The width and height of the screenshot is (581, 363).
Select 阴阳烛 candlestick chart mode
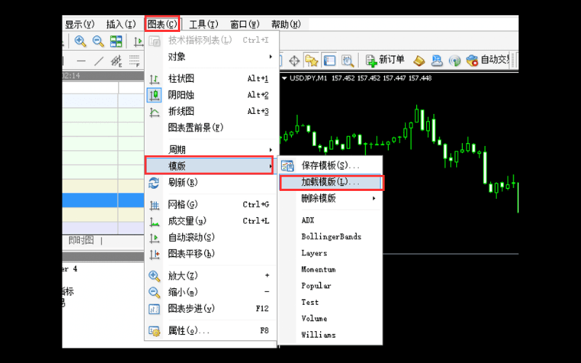pyautogui.click(x=211, y=95)
